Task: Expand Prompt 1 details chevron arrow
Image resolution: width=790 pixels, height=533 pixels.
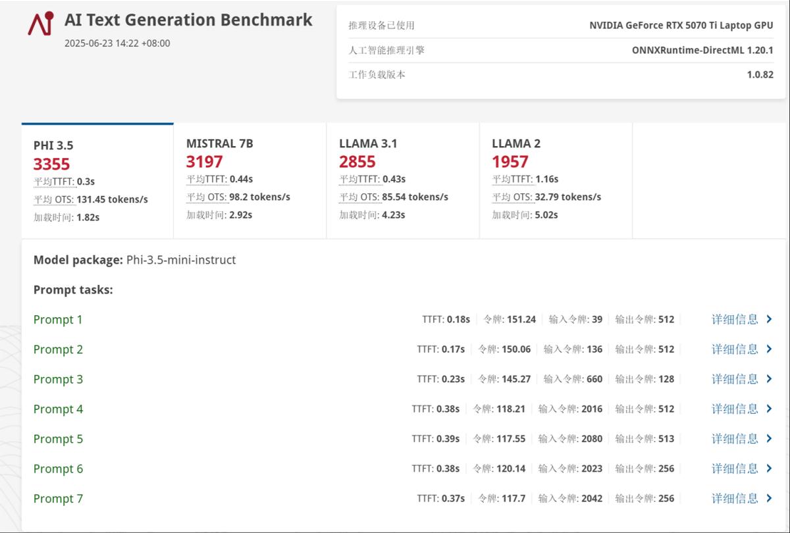Action: tap(769, 319)
